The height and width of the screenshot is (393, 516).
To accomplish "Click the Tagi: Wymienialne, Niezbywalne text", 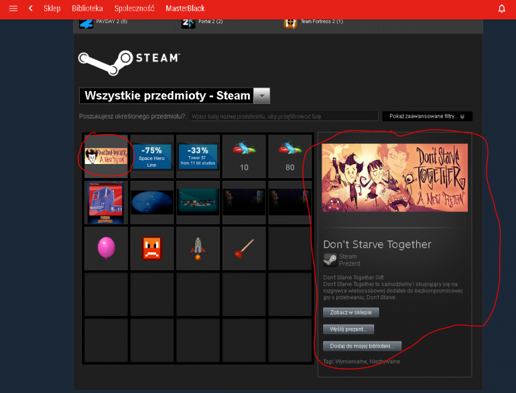I will [361, 362].
